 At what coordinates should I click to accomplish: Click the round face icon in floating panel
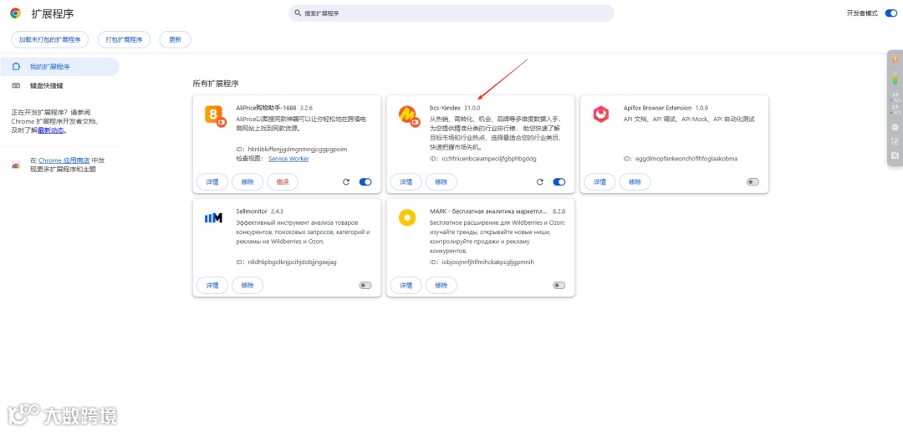(x=895, y=127)
